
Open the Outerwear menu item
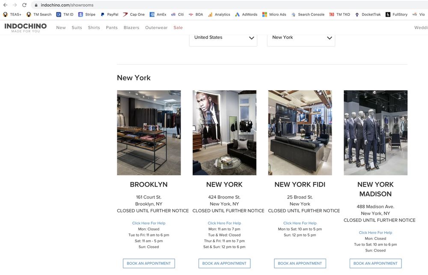(156, 28)
